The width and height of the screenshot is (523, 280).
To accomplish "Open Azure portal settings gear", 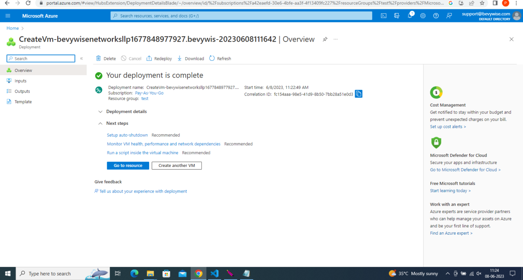I will click(423, 16).
